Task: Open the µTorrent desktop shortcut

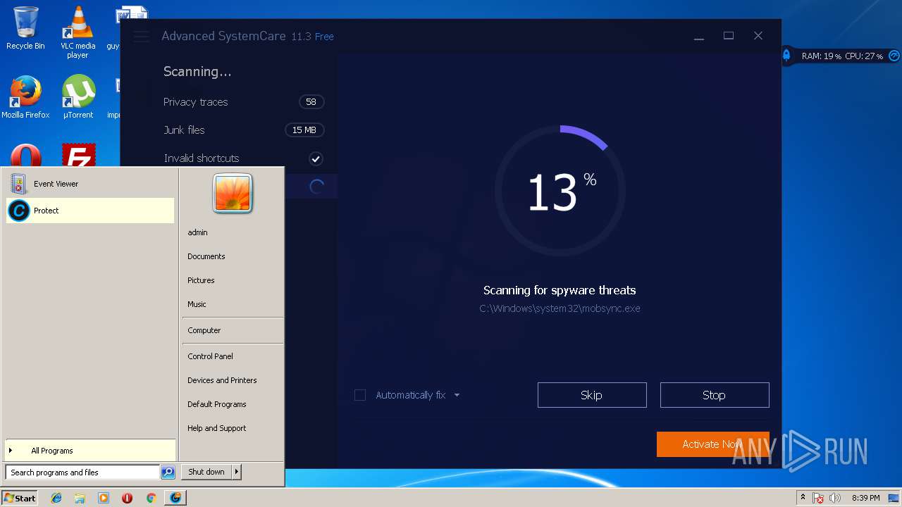Action: pos(78,97)
